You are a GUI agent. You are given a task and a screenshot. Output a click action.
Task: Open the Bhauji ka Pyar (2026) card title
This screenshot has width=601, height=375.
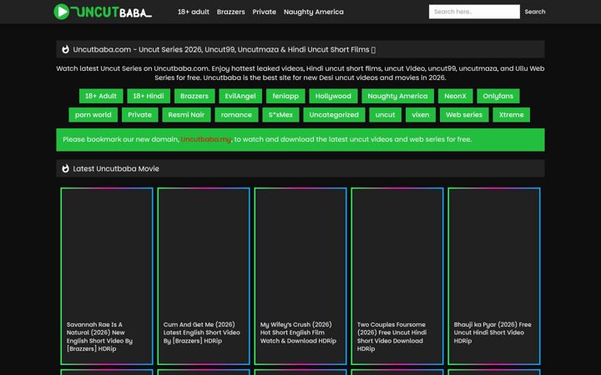(x=492, y=332)
